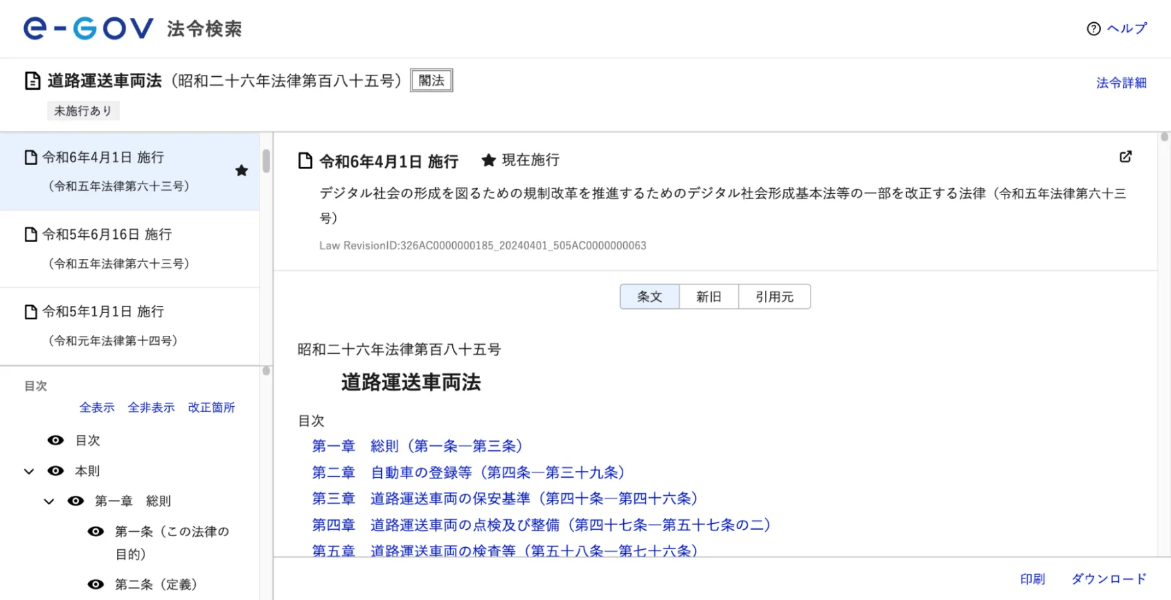Collapse the 本則 tree node
Screen dimensions: 1171x600
tap(28, 470)
